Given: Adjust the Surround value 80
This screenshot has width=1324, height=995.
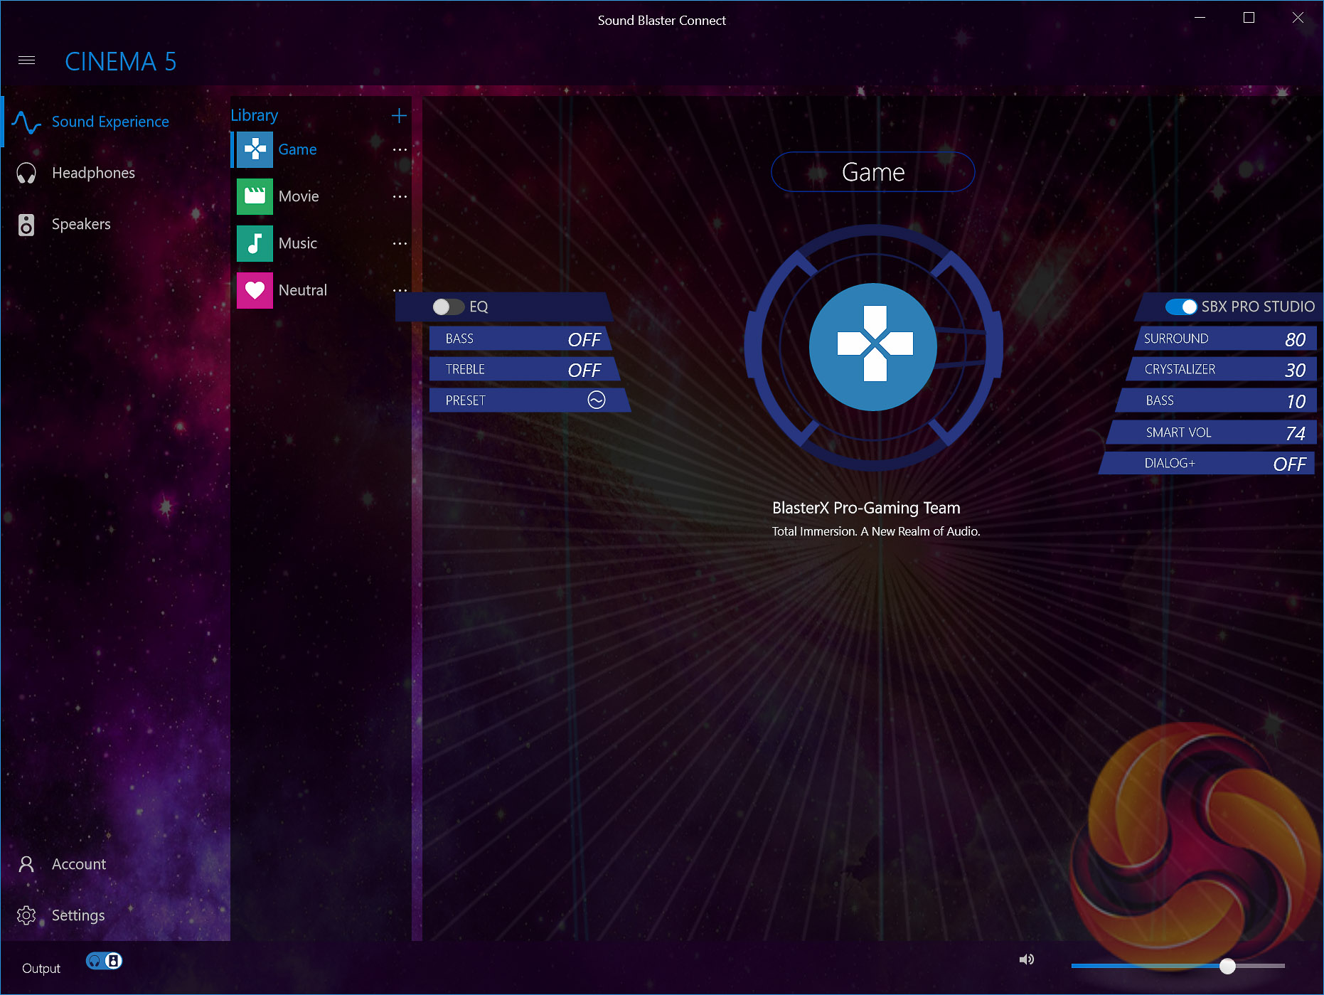Looking at the screenshot, I should 1296,339.
